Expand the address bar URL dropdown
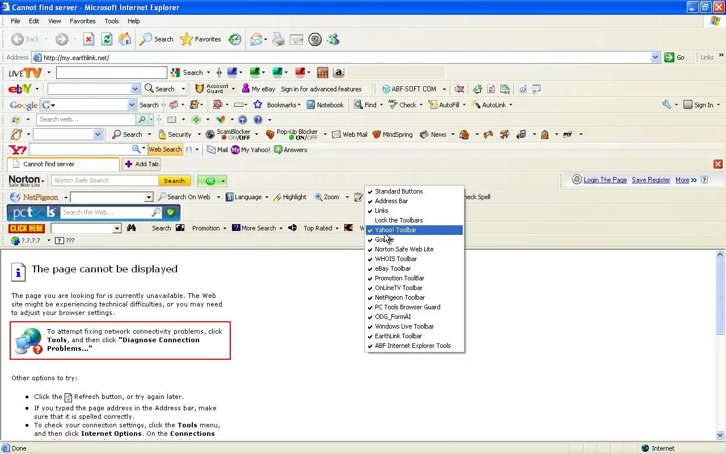726x454 pixels. coord(655,57)
